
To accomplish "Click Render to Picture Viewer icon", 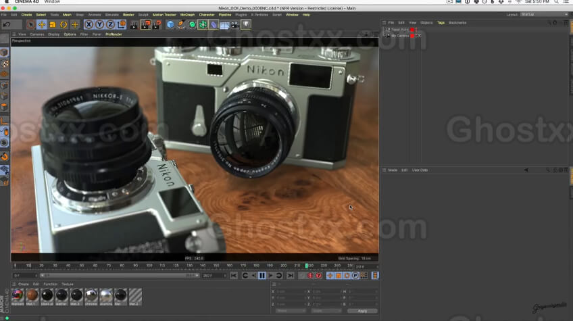I will tap(145, 24).
